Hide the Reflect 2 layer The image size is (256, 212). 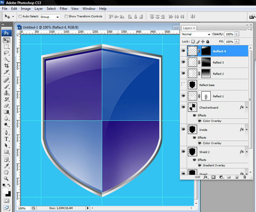coord(183,73)
